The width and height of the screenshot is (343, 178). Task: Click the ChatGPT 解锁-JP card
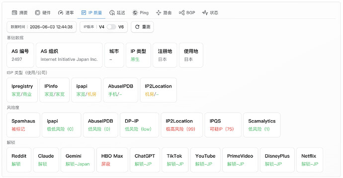145,160
